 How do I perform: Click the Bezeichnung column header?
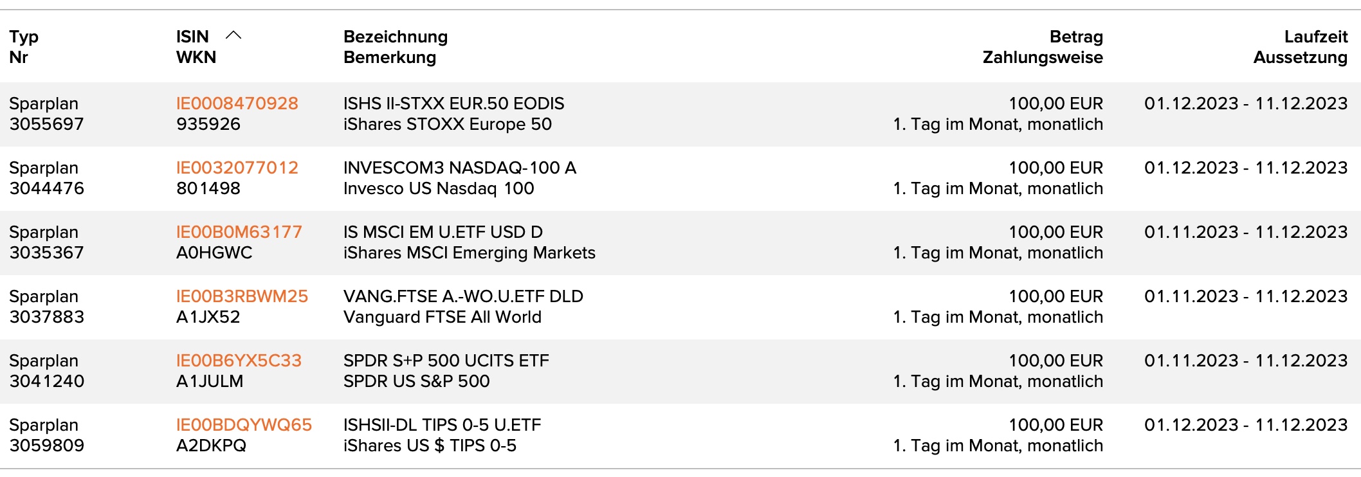pos(395,37)
